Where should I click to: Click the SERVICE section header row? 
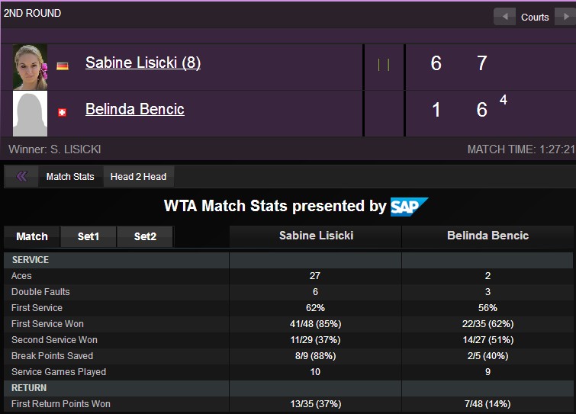288,260
